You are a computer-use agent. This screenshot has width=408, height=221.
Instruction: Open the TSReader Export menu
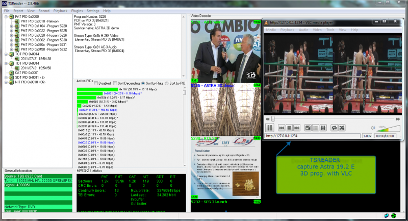18,11
